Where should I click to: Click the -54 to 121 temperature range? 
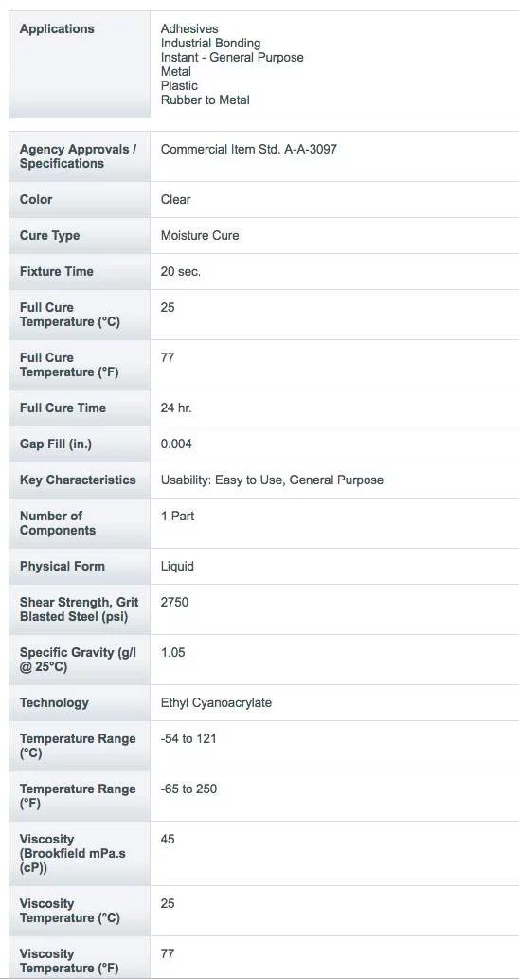[188, 738]
